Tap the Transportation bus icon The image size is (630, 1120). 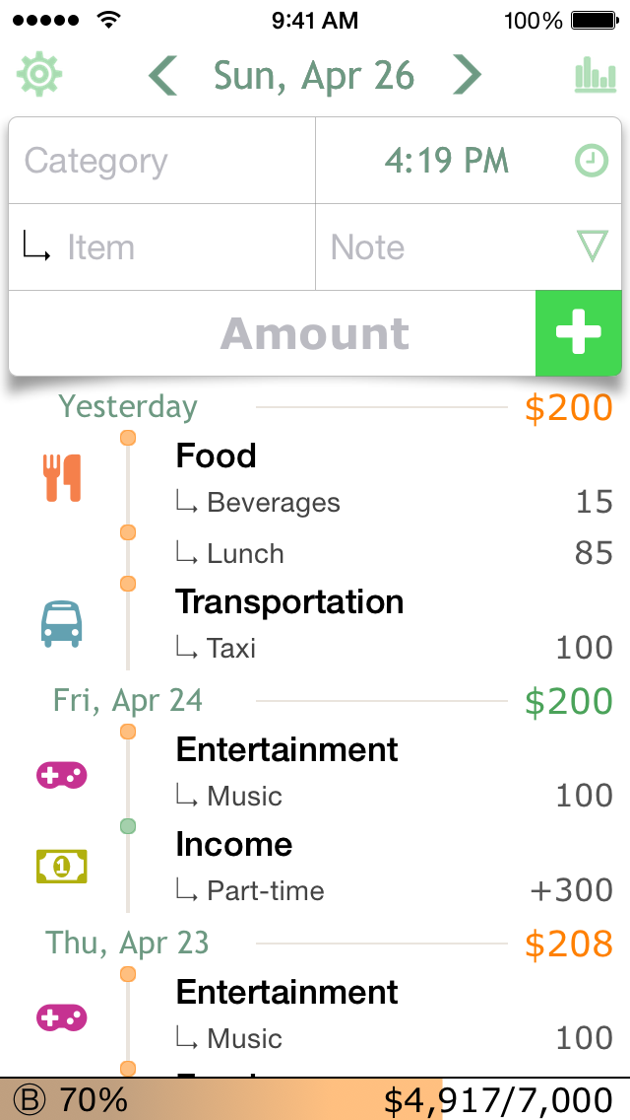pyautogui.click(x=61, y=623)
